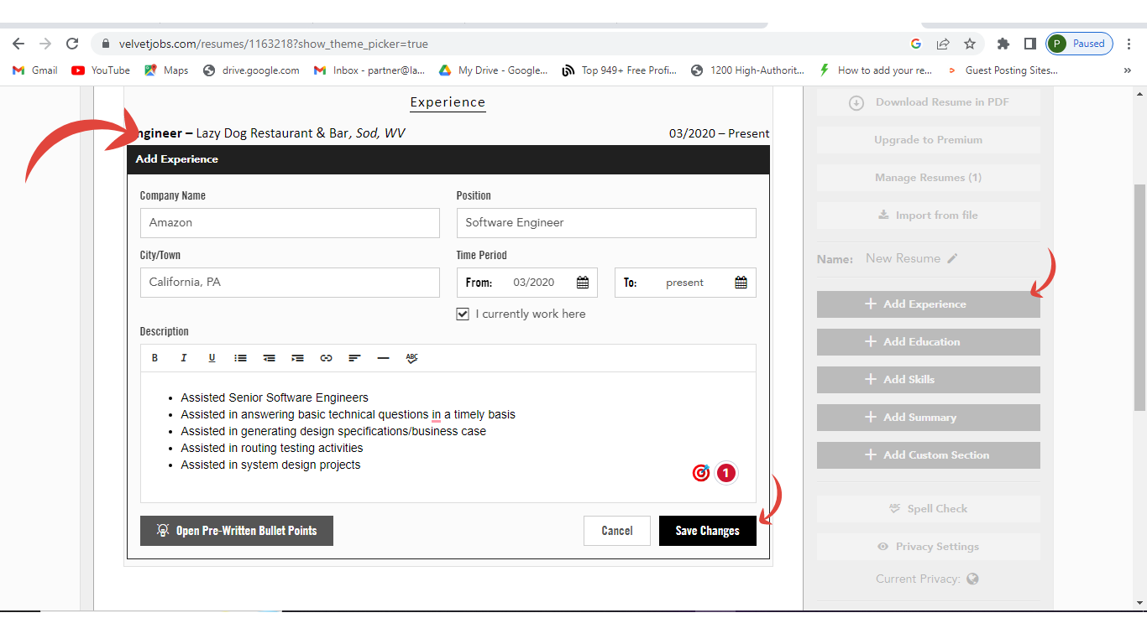Insert a bulleted list in description
Screen dimensions: 1147x644
click(x=240, y=358)
